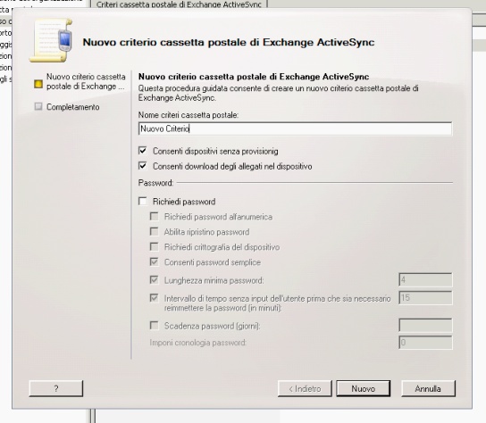Open help with the ? button
This screenshot has width=486, height=423.
[56, 388]
